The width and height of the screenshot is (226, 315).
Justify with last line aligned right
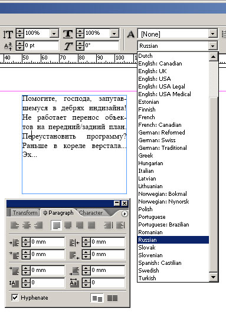coord(80,225)
